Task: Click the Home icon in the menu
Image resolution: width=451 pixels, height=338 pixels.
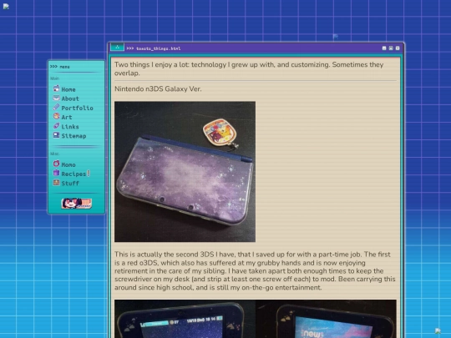Action: [x=57, y=88]
